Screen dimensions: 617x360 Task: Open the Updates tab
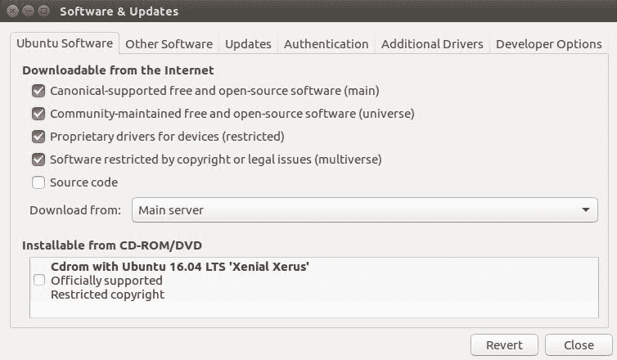(x=248, y=44)
